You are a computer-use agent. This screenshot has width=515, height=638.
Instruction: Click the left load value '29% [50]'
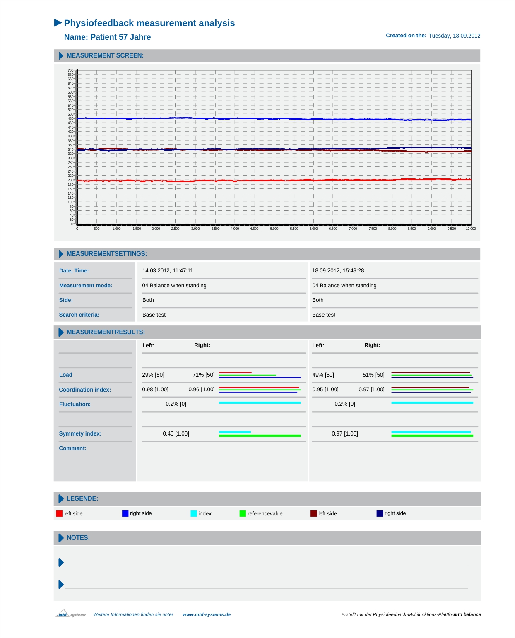(153, 375)
